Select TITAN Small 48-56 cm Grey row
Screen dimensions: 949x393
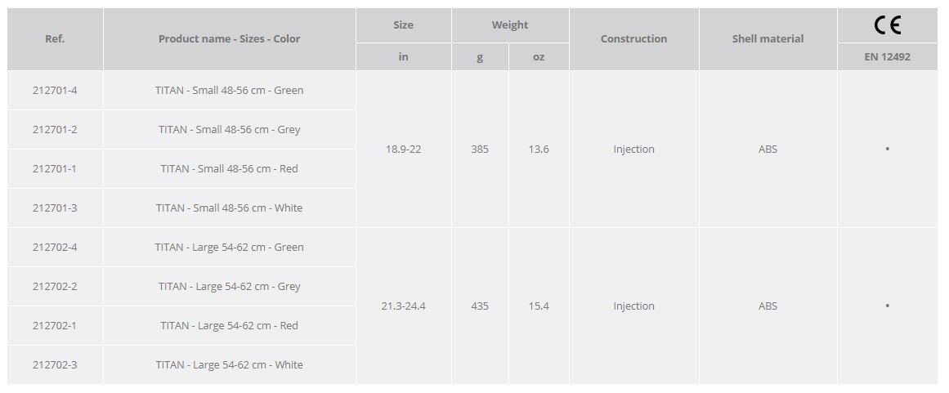[x=229, y=129]
